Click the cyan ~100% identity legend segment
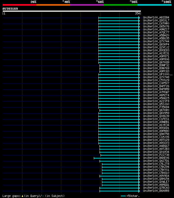The width and height of the screenshot is (174, 198). pos(154,5)
